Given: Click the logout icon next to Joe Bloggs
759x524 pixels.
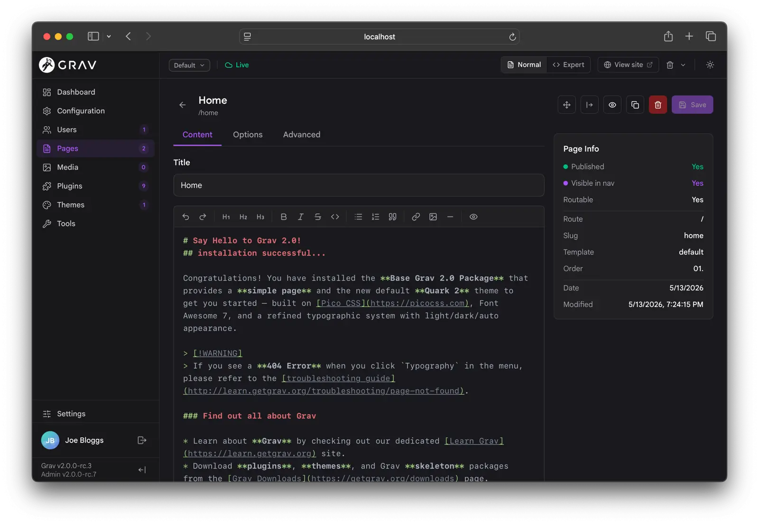Looking at the screenshot, I should point(142,440).
